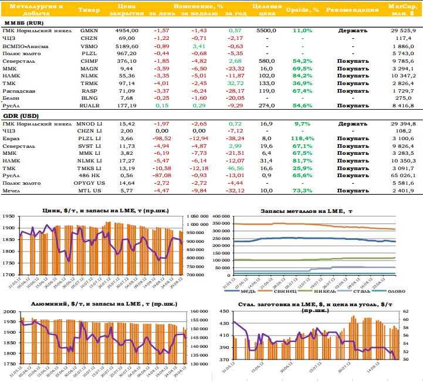Image resolution: width=423 pixels, height=383 pixels.
Task: Click the 'MarCap, млн. $' column header
Action: [x=402, y=10]
